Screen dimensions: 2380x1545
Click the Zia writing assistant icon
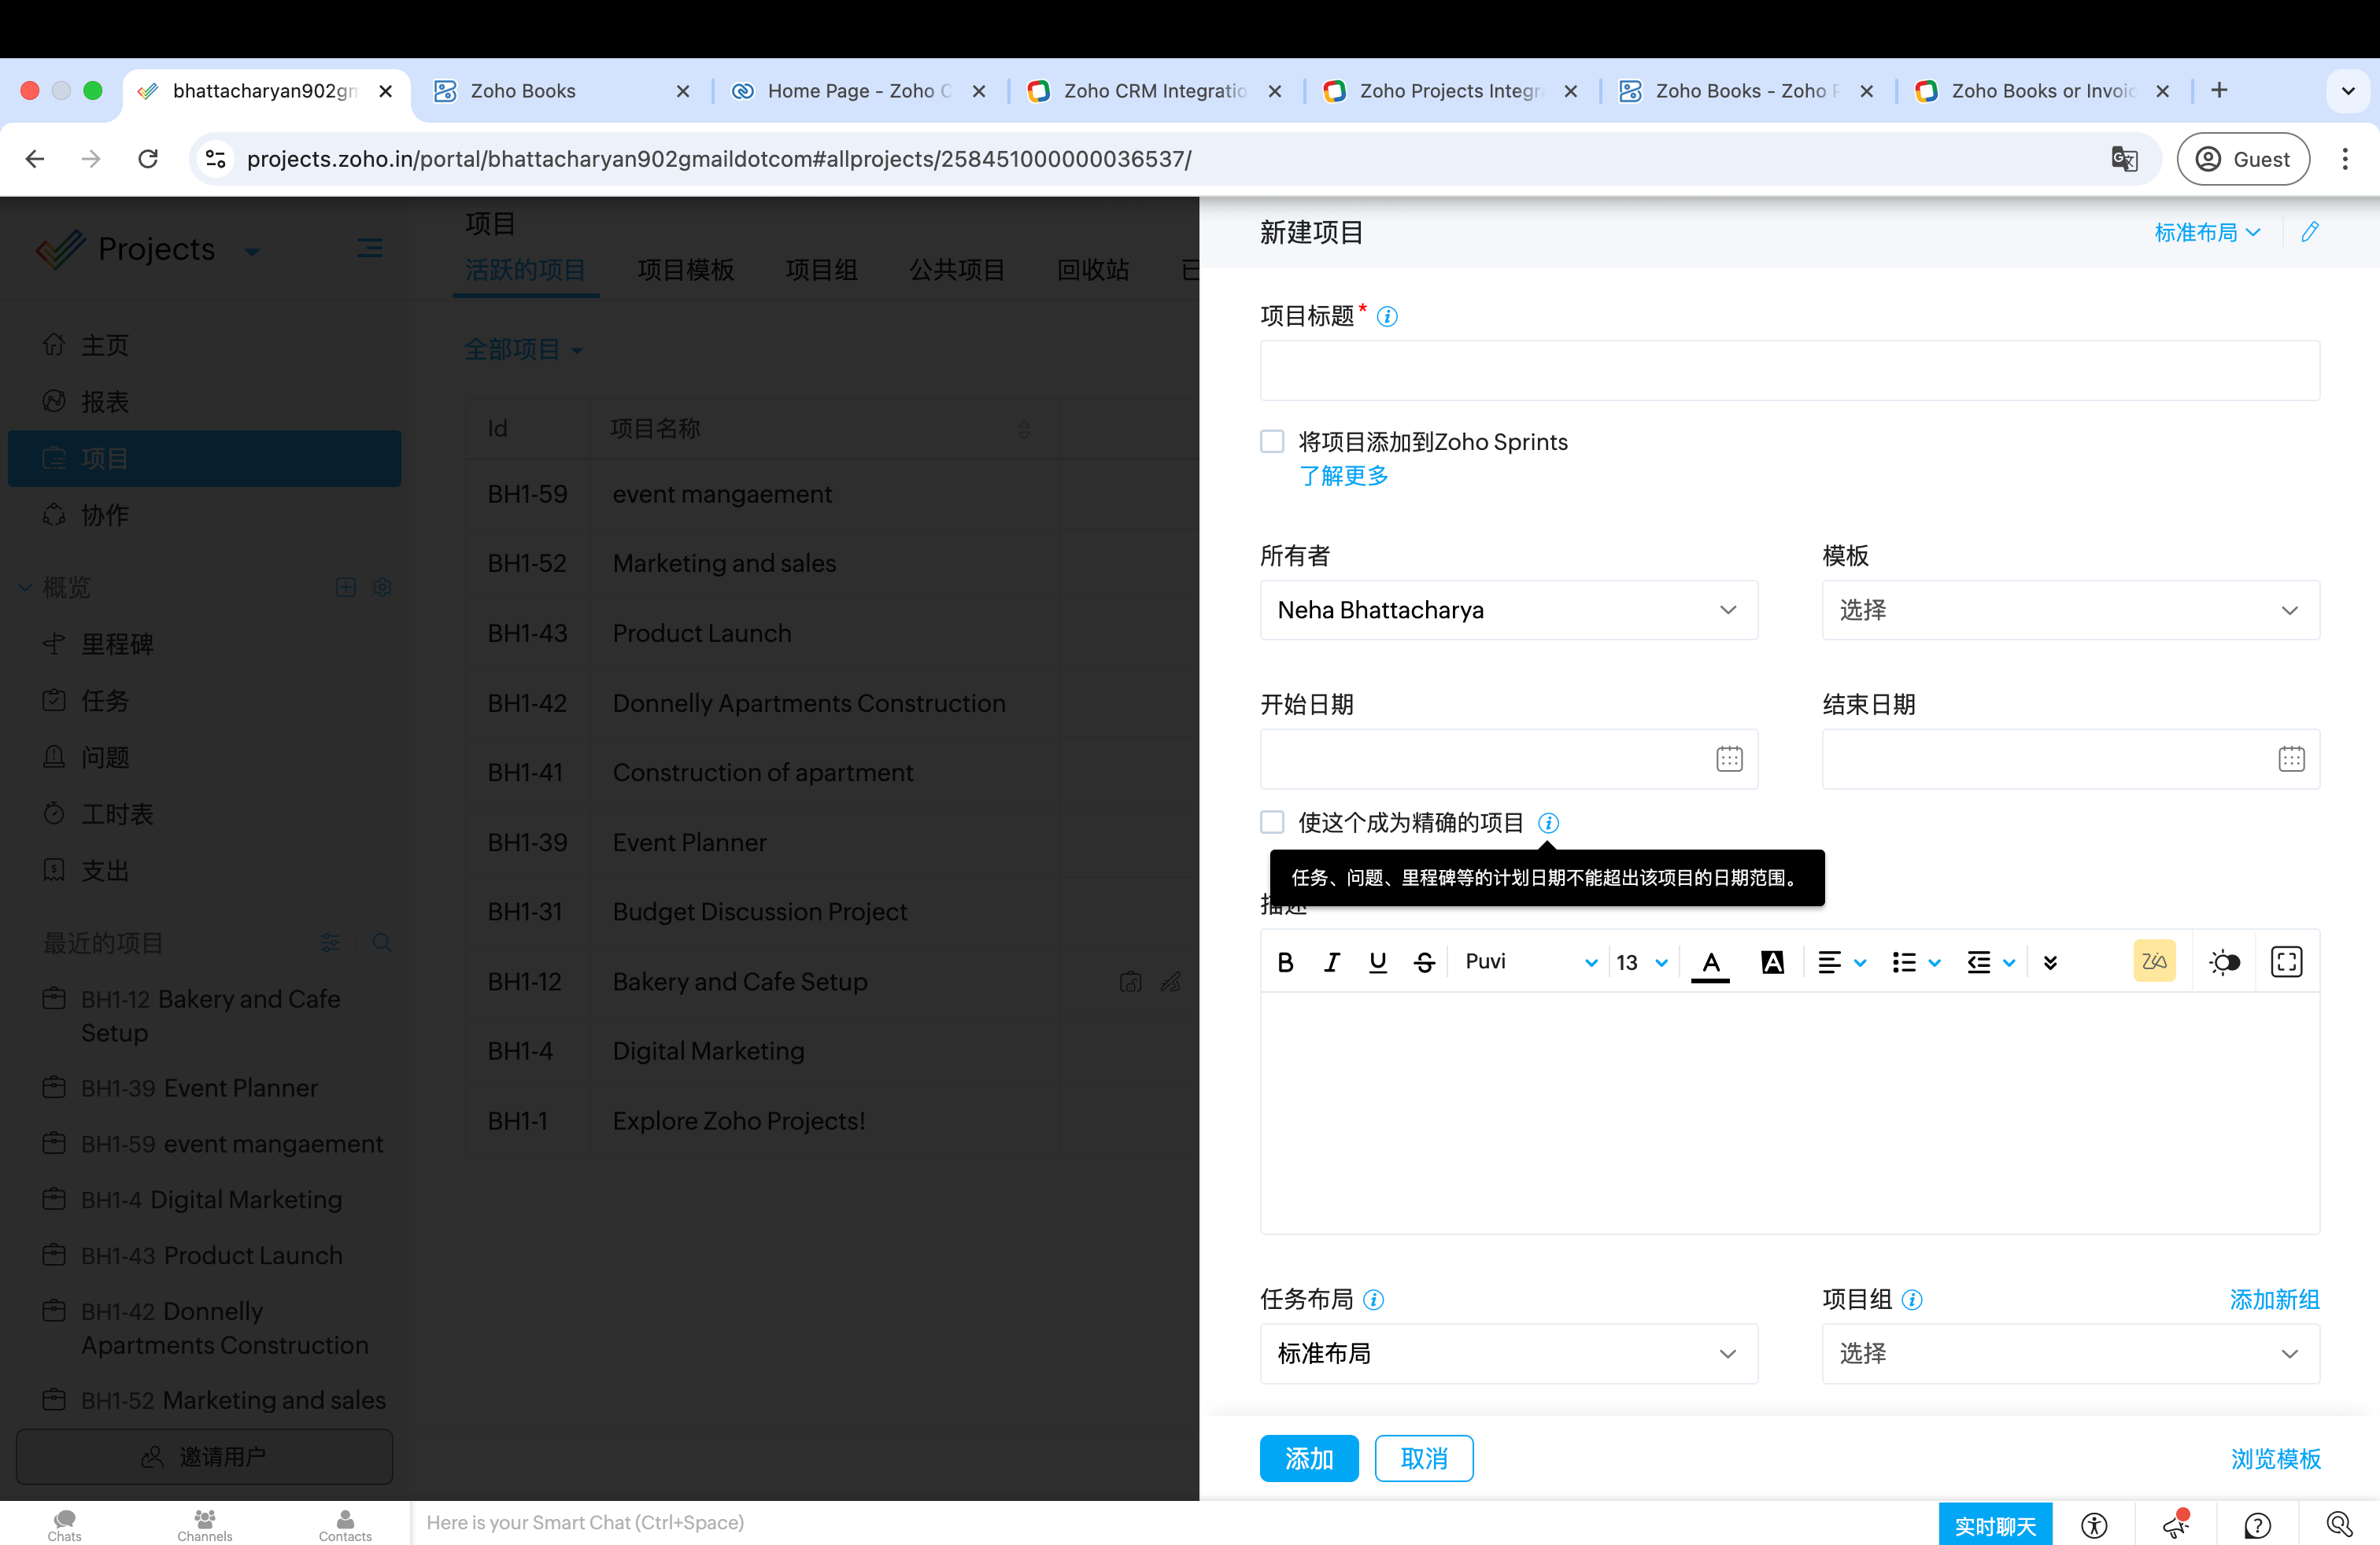pyautogui.click(x=2153, y=961)
